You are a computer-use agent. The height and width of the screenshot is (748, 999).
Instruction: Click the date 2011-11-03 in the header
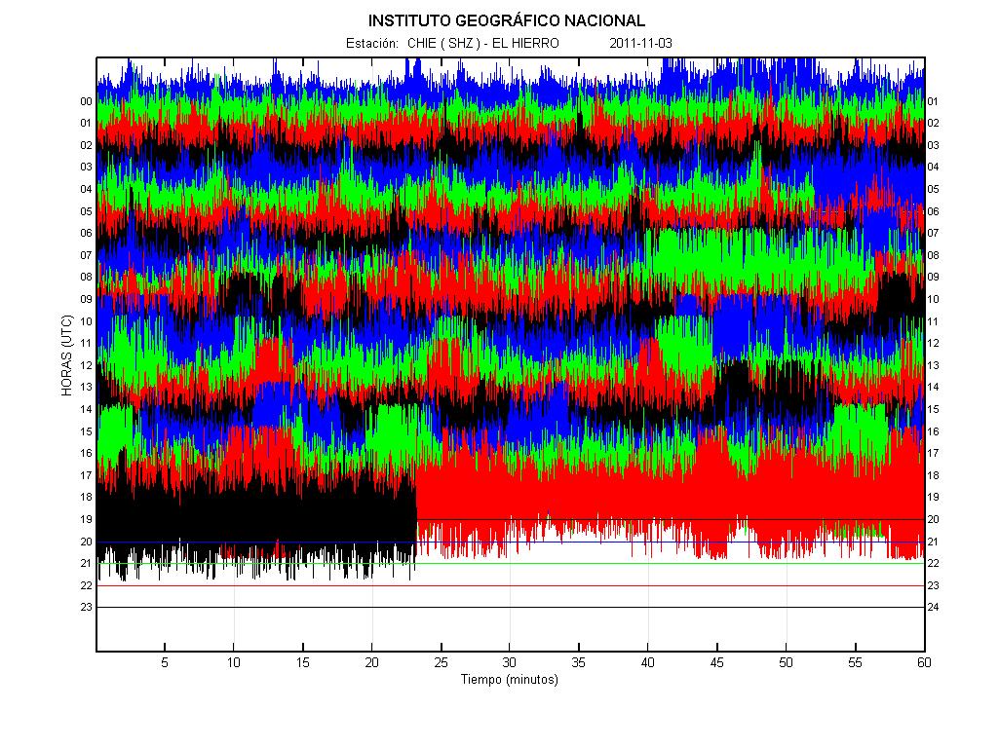[x=640, y=43]
